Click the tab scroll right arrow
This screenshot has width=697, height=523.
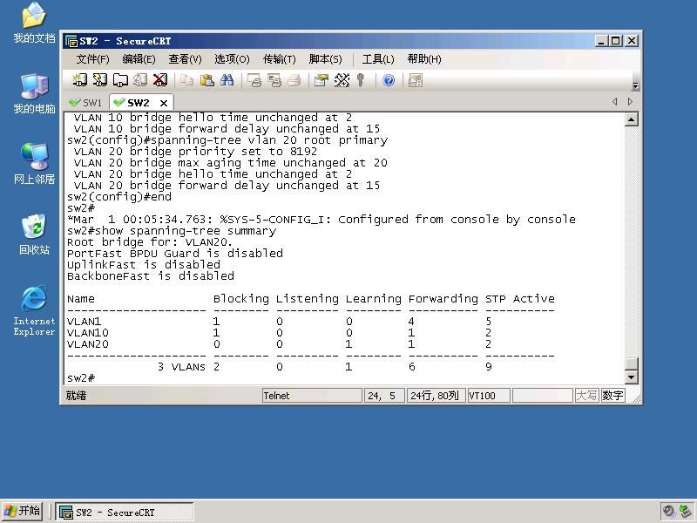pyautogui.click(x=630, y=102)
